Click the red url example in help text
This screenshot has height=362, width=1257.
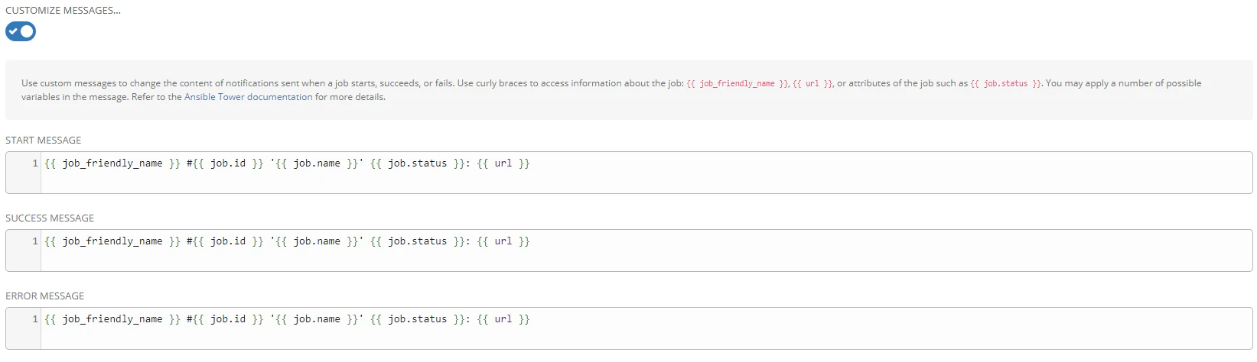(x=812, y=84)
